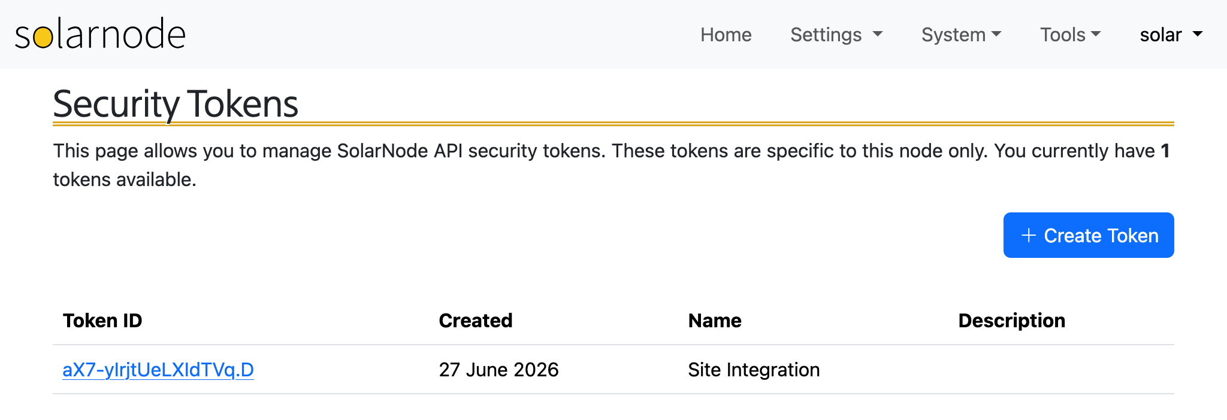Click the solarnode logo
The image size is (1227, 420).
point(100,34)
